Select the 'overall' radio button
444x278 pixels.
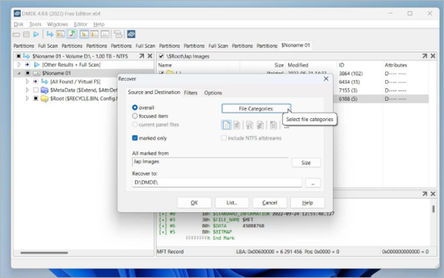[x=135, y=108]
